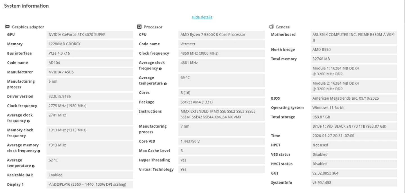This screenshot has height=193, width=405.
Task: Select the driver version 32.0.15.9186 field
Action: (60, 96)
